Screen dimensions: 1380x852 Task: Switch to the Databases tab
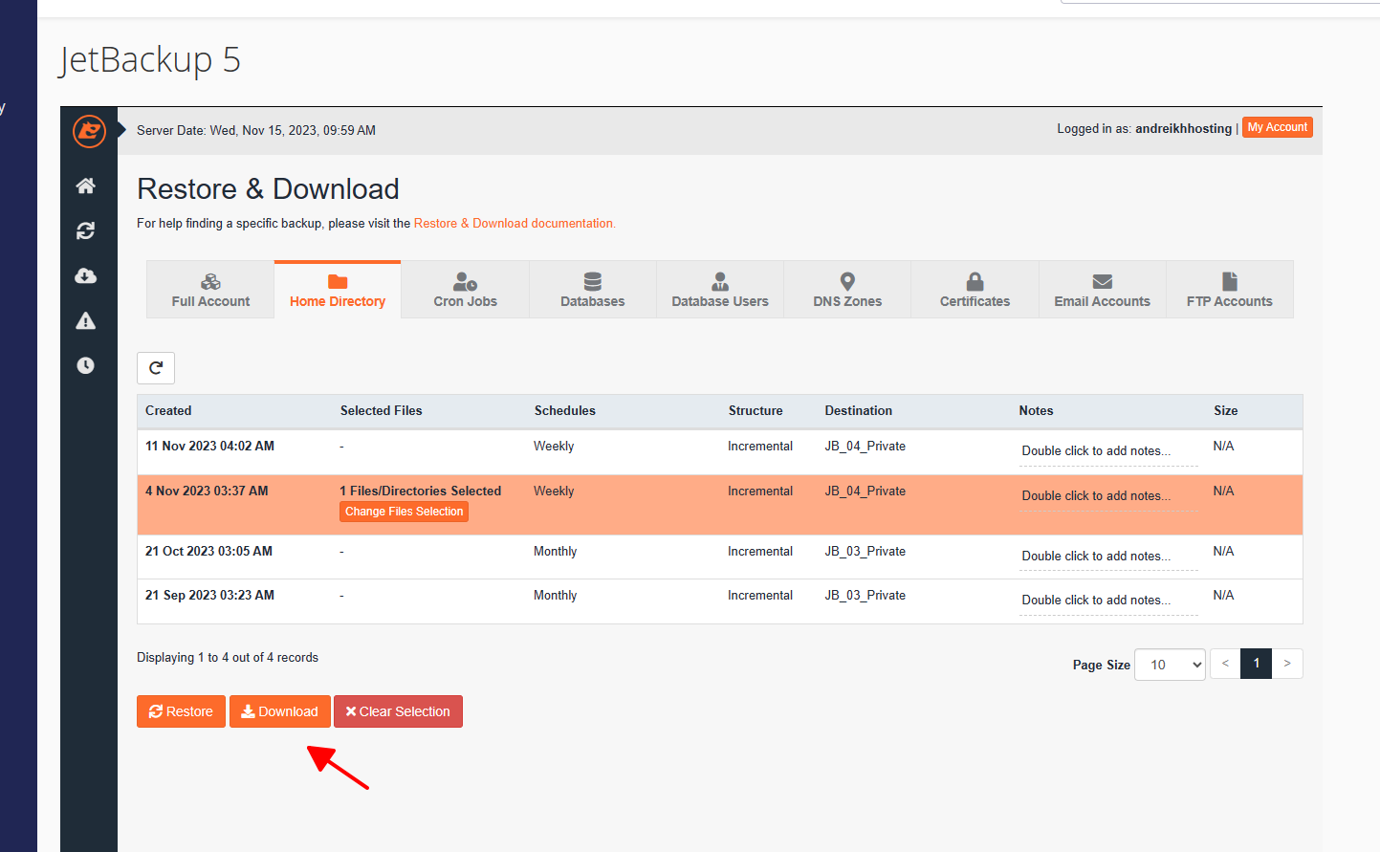tap(592, 289)
